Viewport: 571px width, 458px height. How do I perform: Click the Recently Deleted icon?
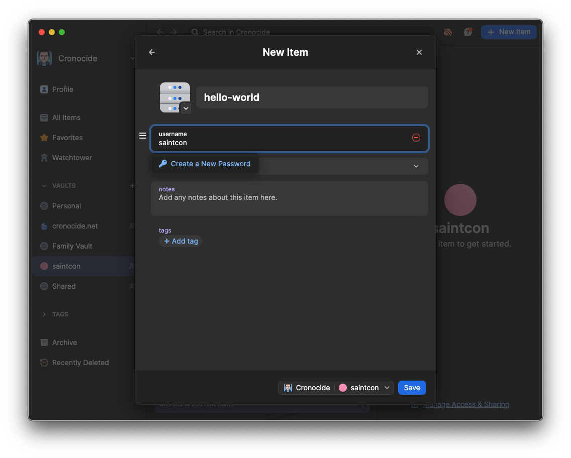44,363
